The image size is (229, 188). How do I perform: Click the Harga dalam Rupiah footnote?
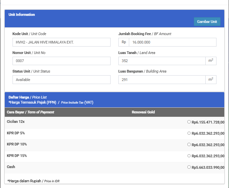click(33, 181)
